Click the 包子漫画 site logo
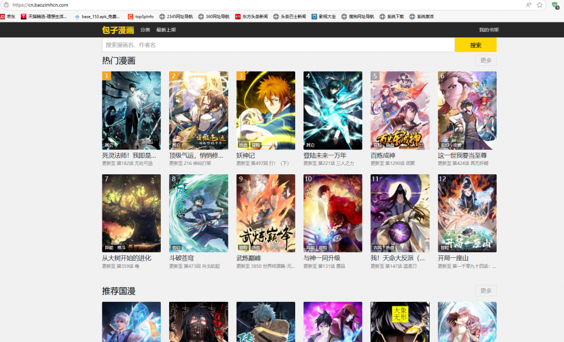564x342 pixels. tap(118, 30)
